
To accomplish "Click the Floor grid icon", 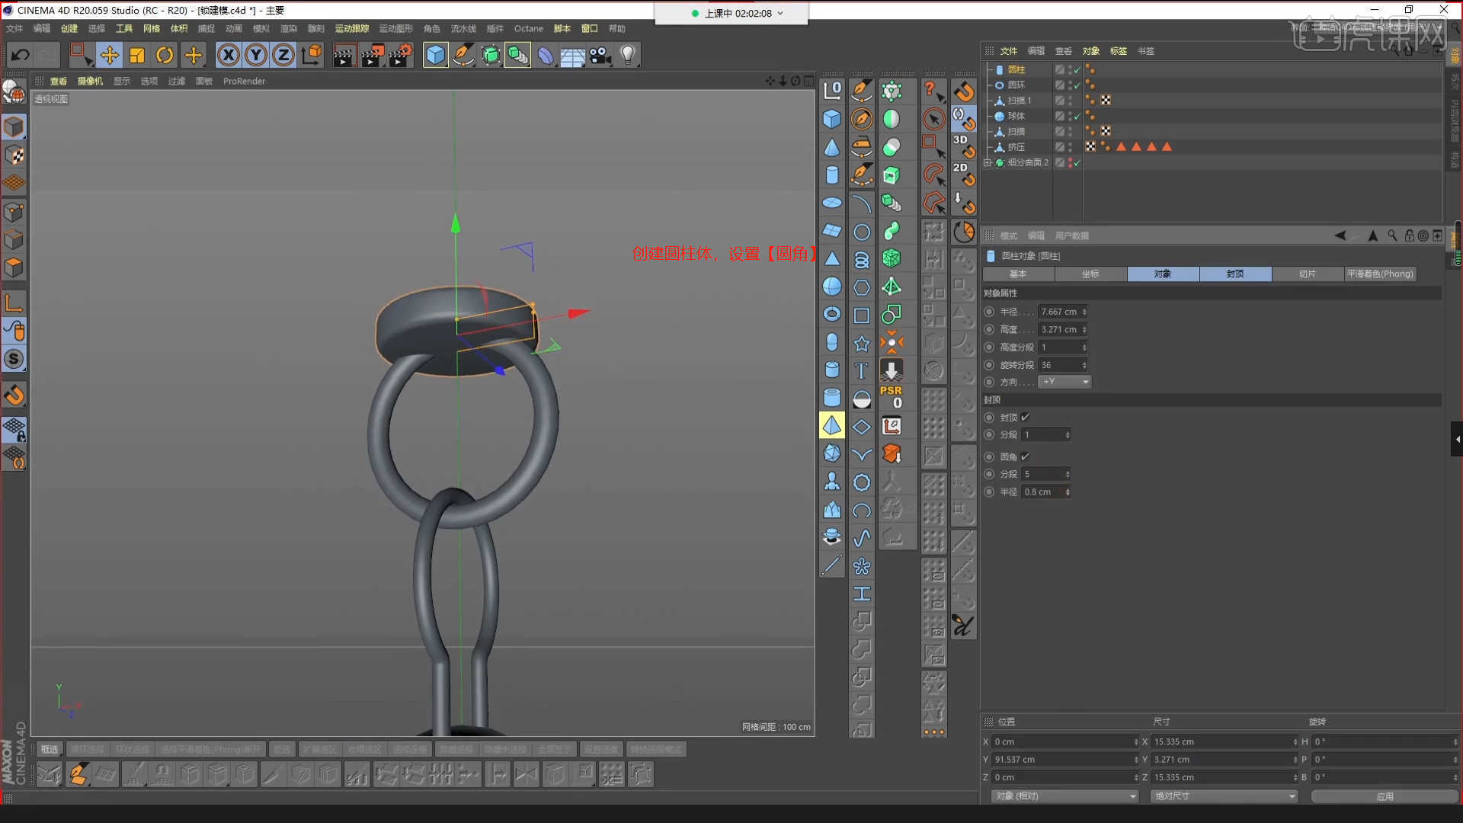I will point(572,55).
